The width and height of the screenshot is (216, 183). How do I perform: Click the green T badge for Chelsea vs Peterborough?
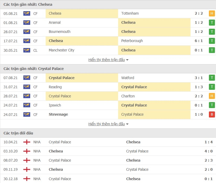point(212,41)
